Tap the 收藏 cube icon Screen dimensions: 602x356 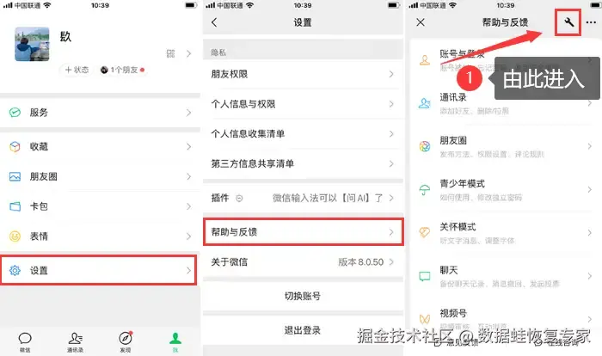15,147
